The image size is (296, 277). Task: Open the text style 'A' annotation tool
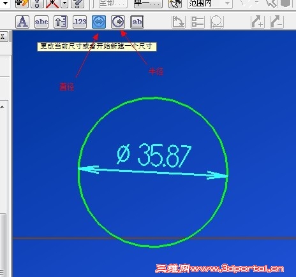22,22
